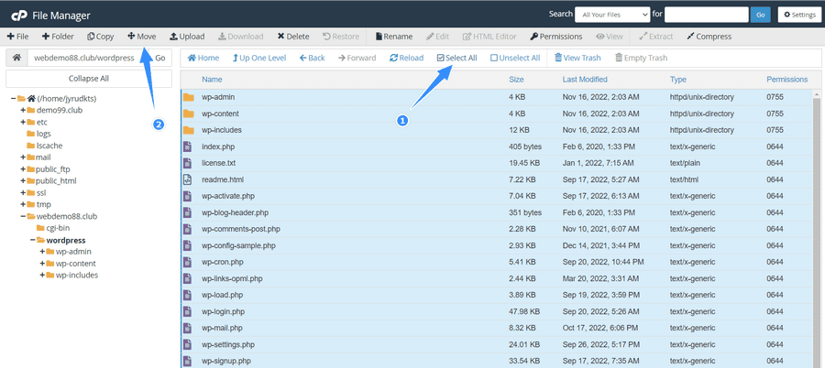Screen dimensions: 825x368
Task: Click the Move toolbar button
Action: click(x=142, y=37)
